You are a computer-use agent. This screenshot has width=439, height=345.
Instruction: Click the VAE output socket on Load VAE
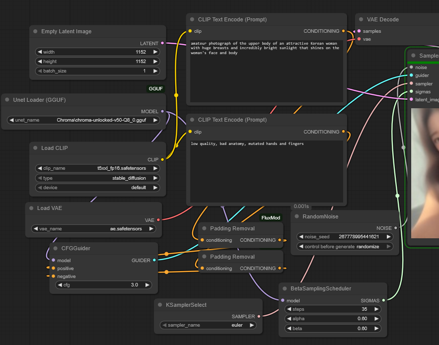[x=158, y=220]
